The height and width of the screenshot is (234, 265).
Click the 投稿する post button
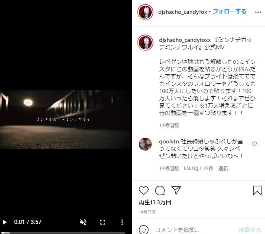point(250,230)
